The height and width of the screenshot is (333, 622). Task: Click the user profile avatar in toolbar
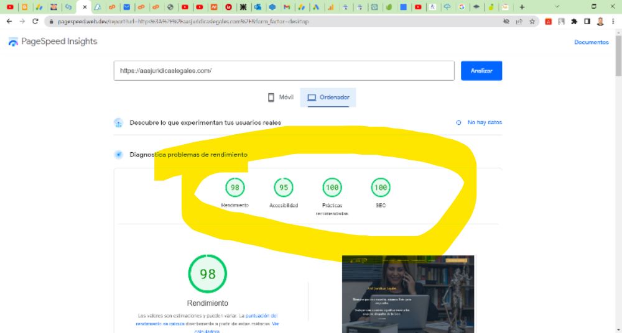(x=600, y=21)
